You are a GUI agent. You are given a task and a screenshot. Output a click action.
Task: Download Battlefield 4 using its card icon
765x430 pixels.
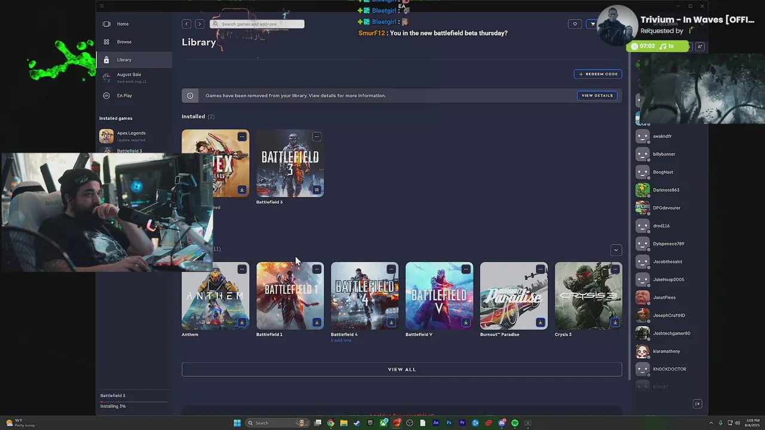391,322
